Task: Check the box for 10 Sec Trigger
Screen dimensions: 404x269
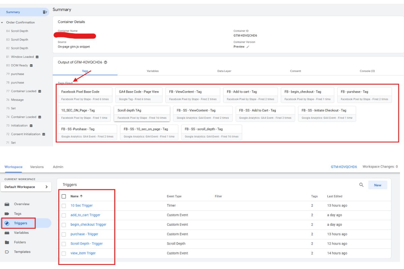Action: click(x=64, y=206)
